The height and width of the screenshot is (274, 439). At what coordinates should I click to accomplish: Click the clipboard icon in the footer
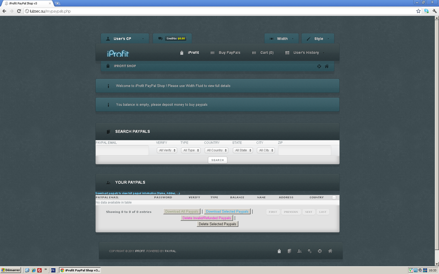pyautogui.click(x=279, y=251)
